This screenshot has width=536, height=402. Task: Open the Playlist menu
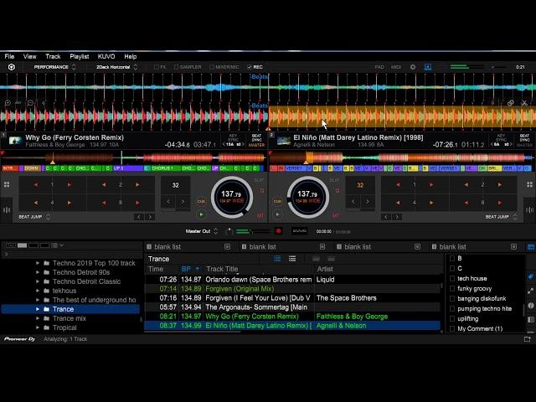coord(80,56)
